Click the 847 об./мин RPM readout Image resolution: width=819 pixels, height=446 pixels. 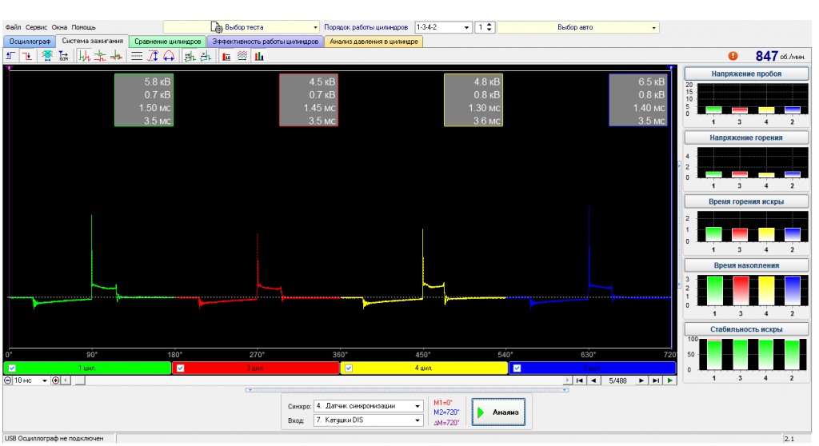pyautogui.click(x=781, y=56)
